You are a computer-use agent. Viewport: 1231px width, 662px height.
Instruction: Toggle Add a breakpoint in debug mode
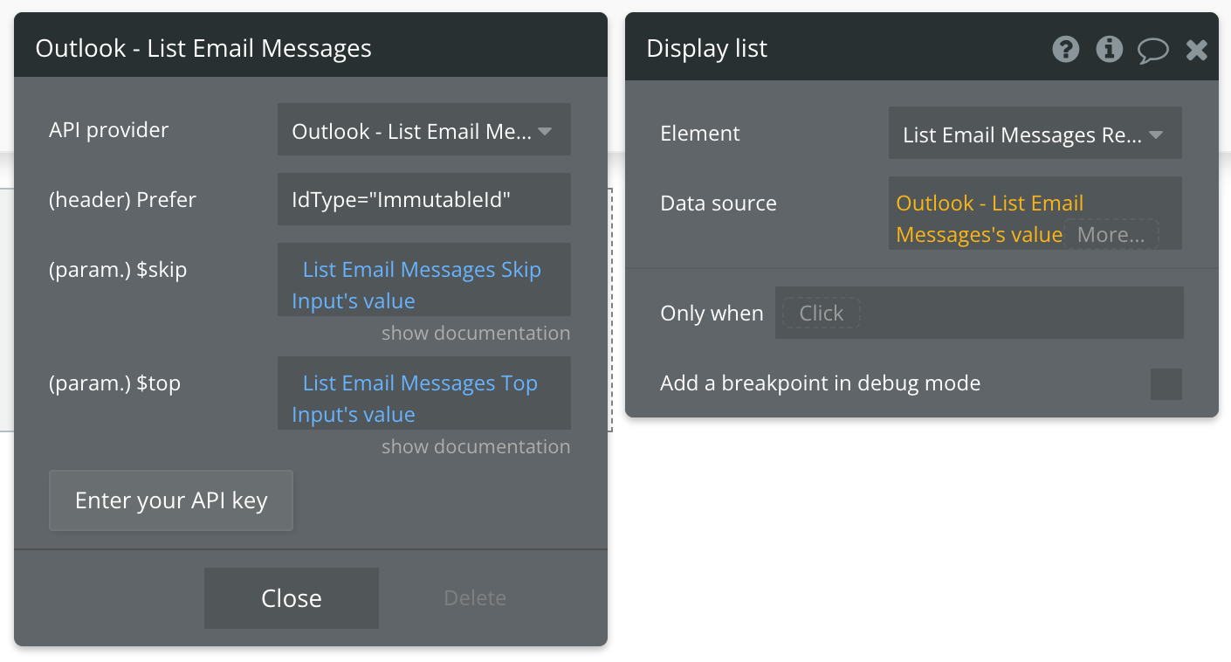[x=1166, y=383]
